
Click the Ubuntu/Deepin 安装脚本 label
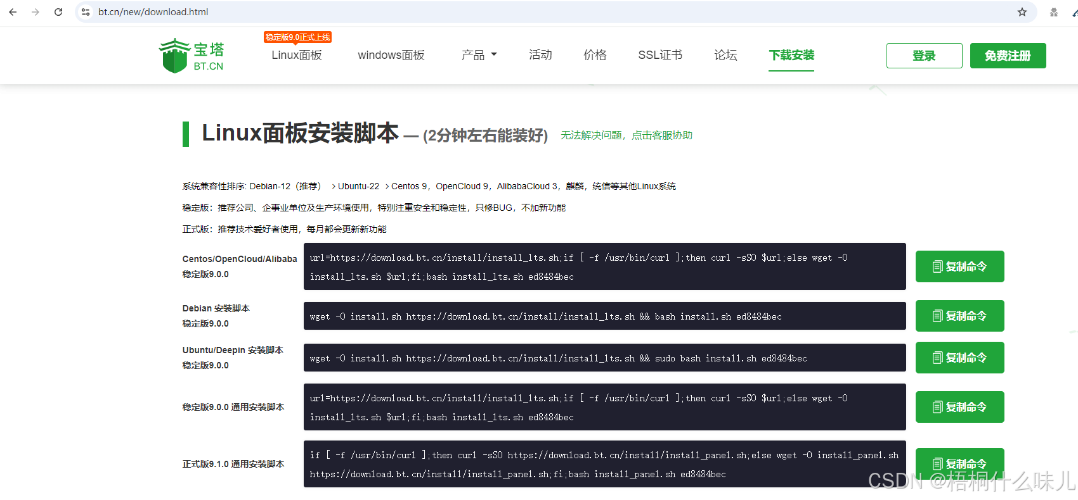233,350
